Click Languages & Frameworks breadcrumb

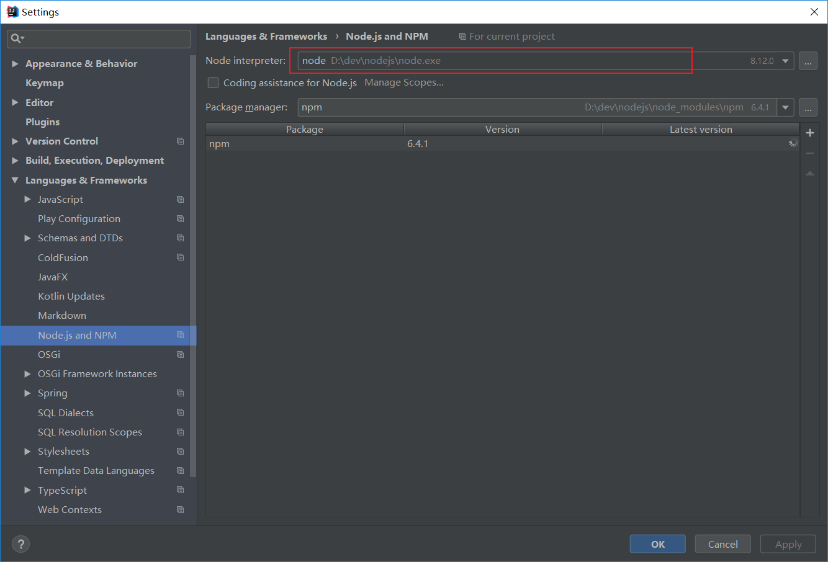[x=266, y=37]
